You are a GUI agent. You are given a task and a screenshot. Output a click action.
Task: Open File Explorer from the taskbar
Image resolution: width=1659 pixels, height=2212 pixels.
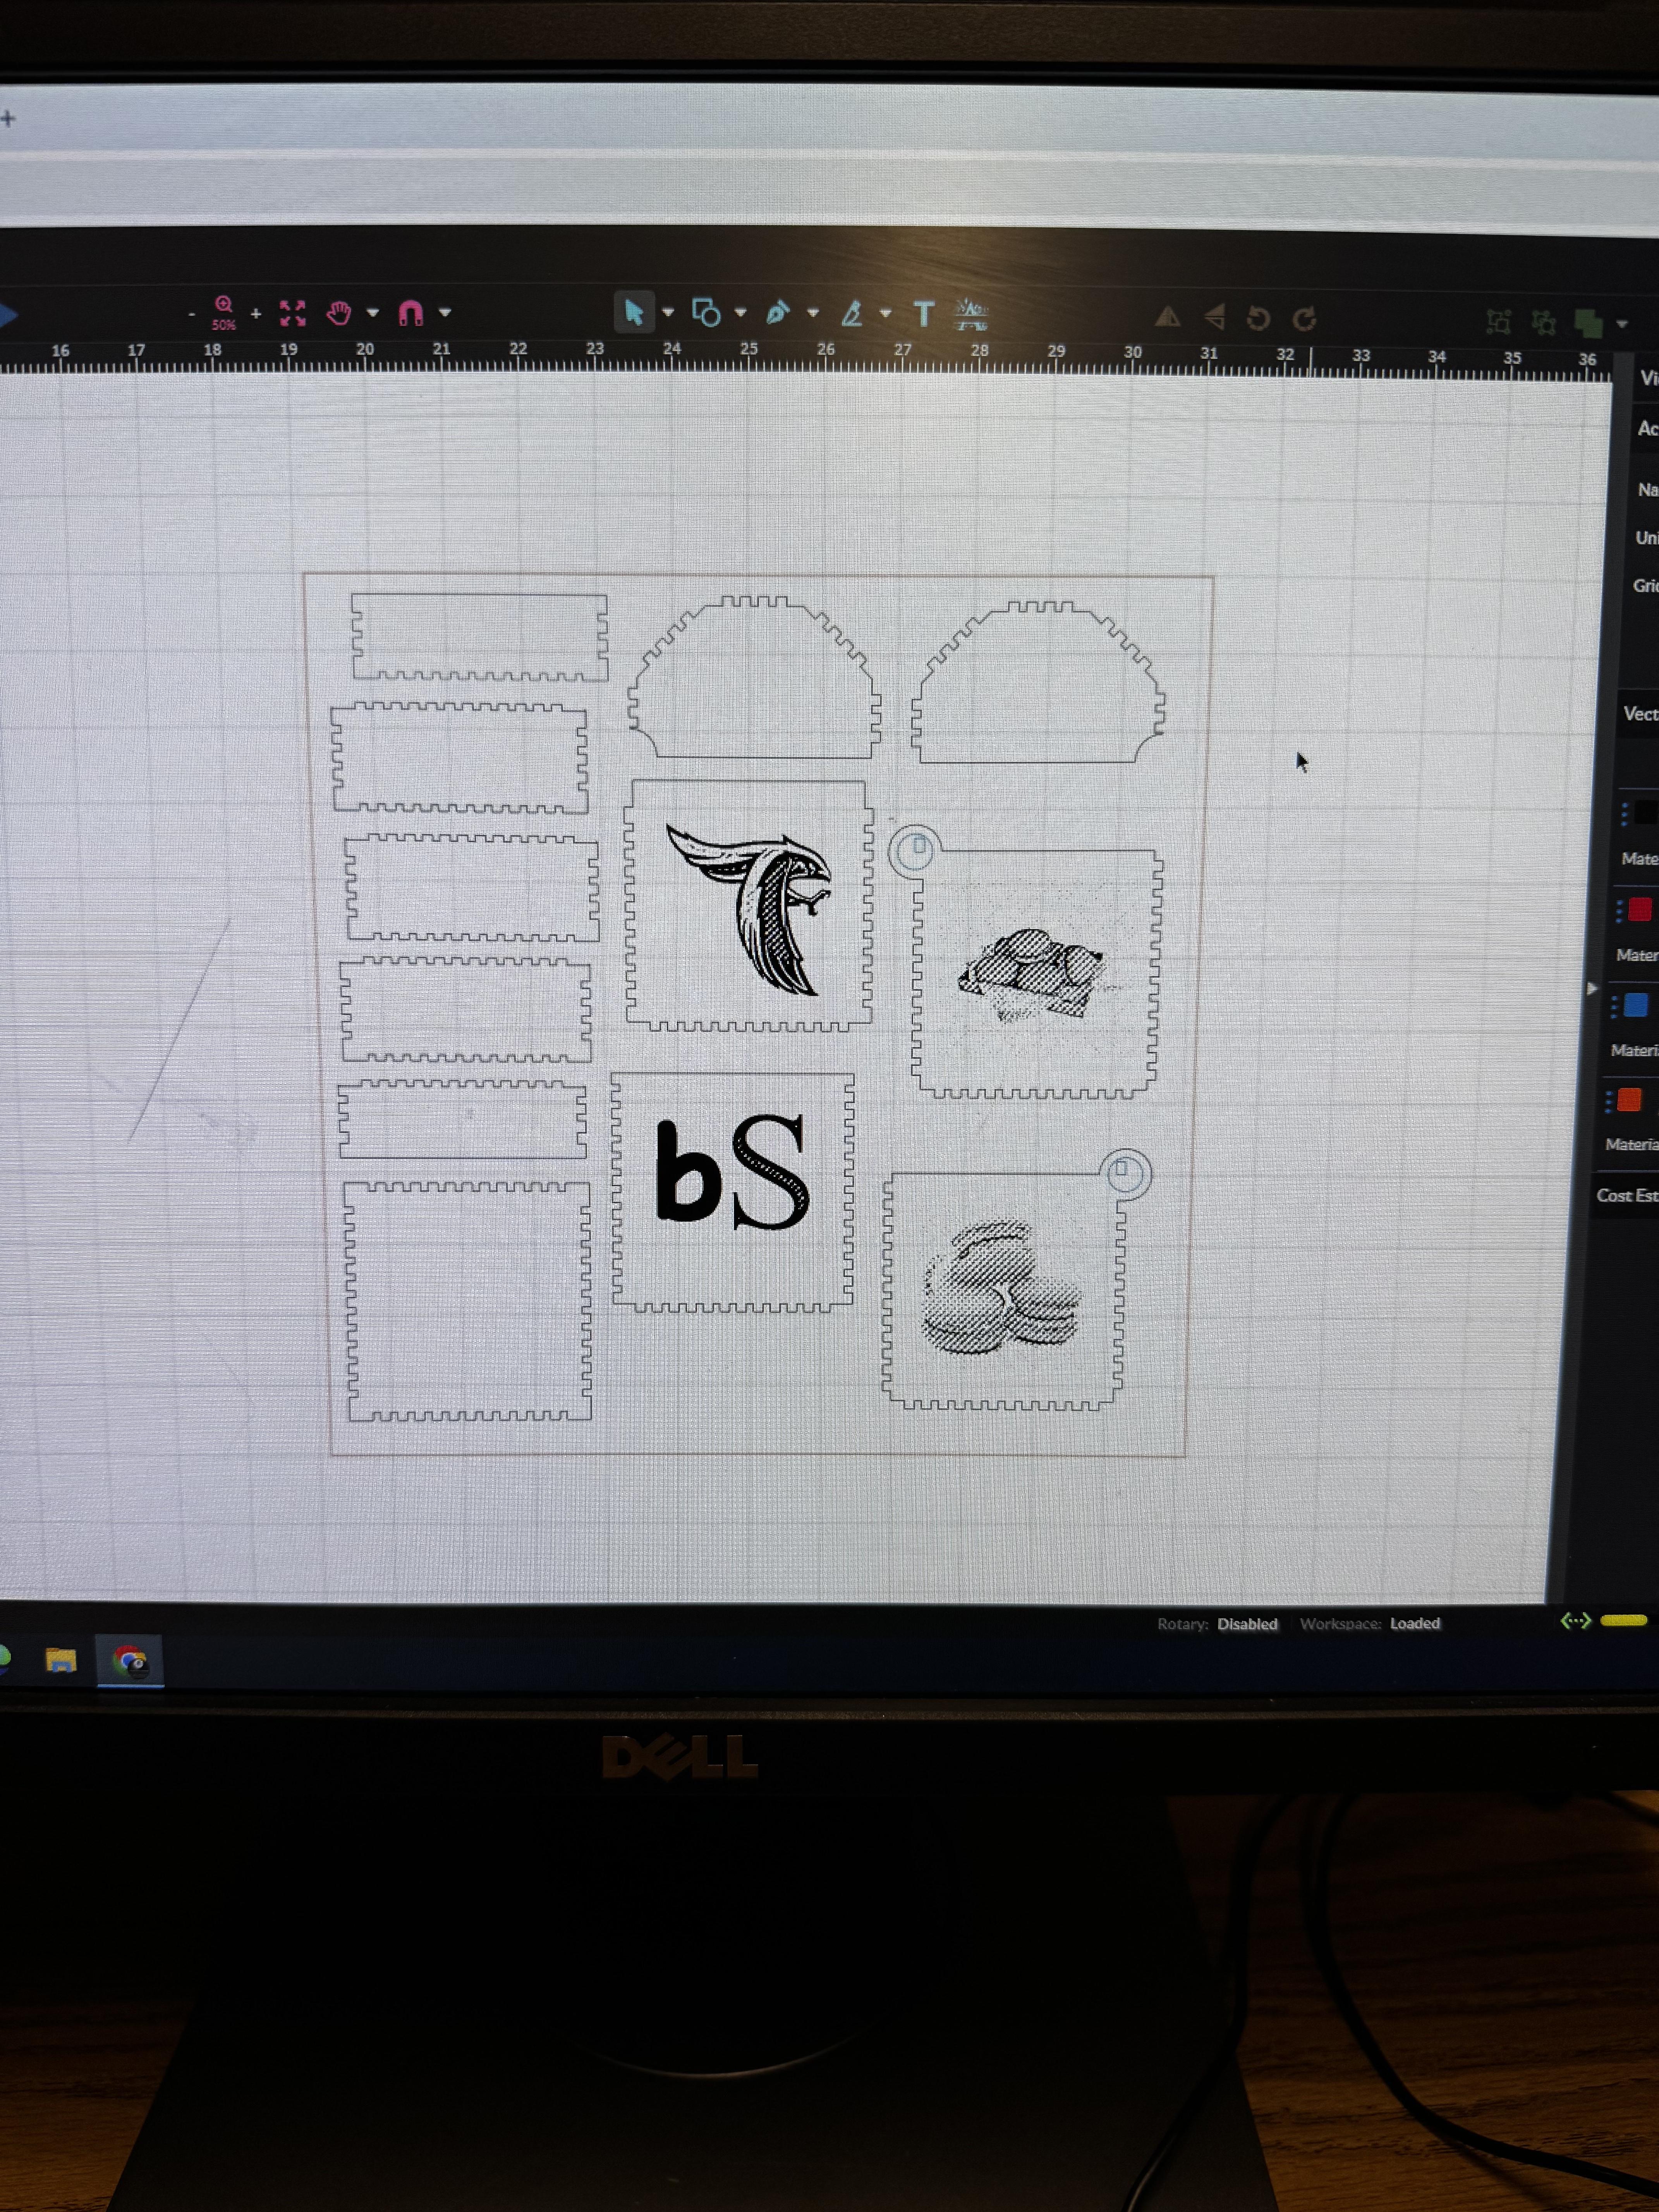[61, 1661]
